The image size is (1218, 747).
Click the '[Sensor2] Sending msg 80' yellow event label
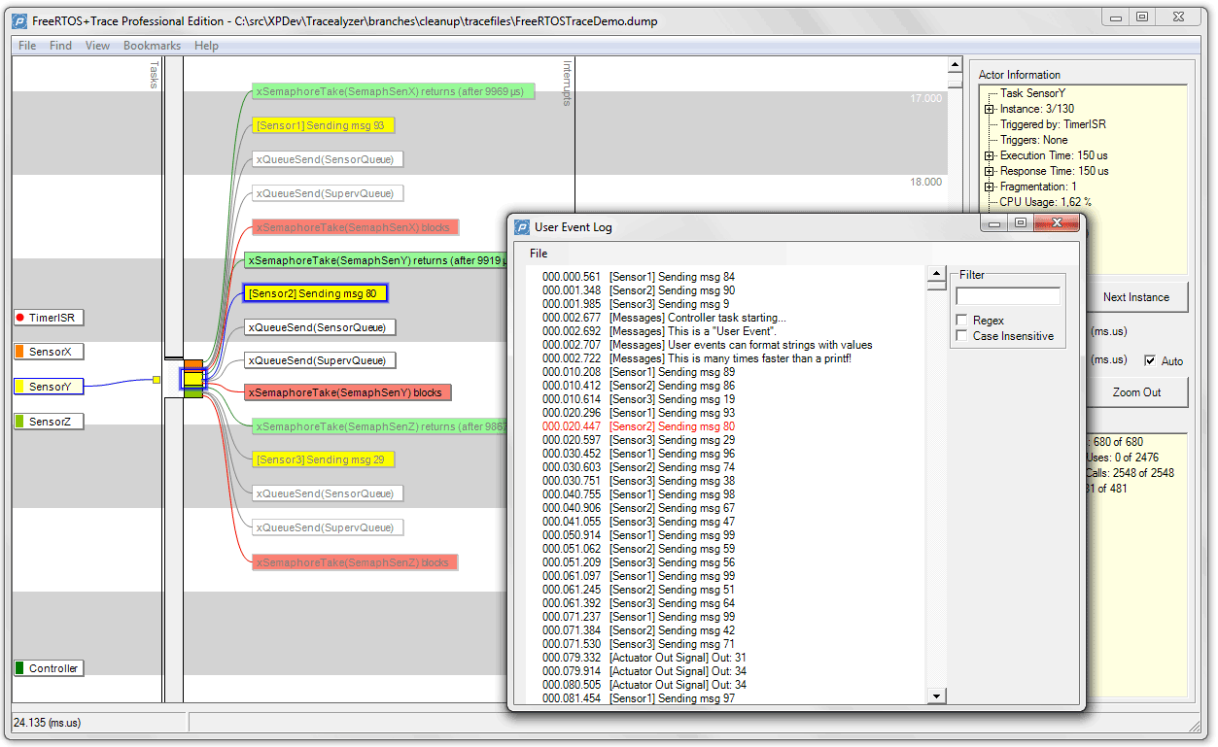coord(316,293)
